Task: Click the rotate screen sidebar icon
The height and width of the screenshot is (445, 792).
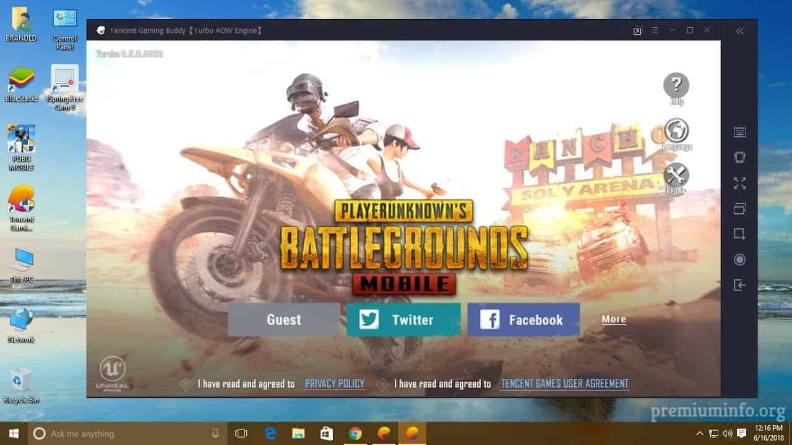Action: pos(739,157)
